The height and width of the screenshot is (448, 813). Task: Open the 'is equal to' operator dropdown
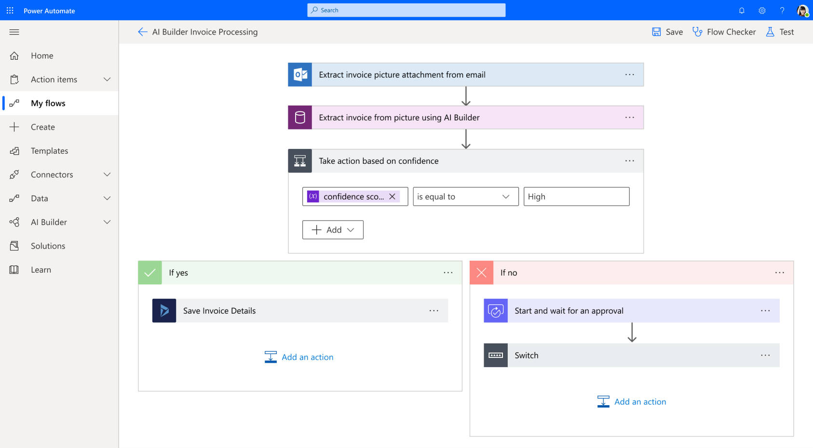(506, 197)
